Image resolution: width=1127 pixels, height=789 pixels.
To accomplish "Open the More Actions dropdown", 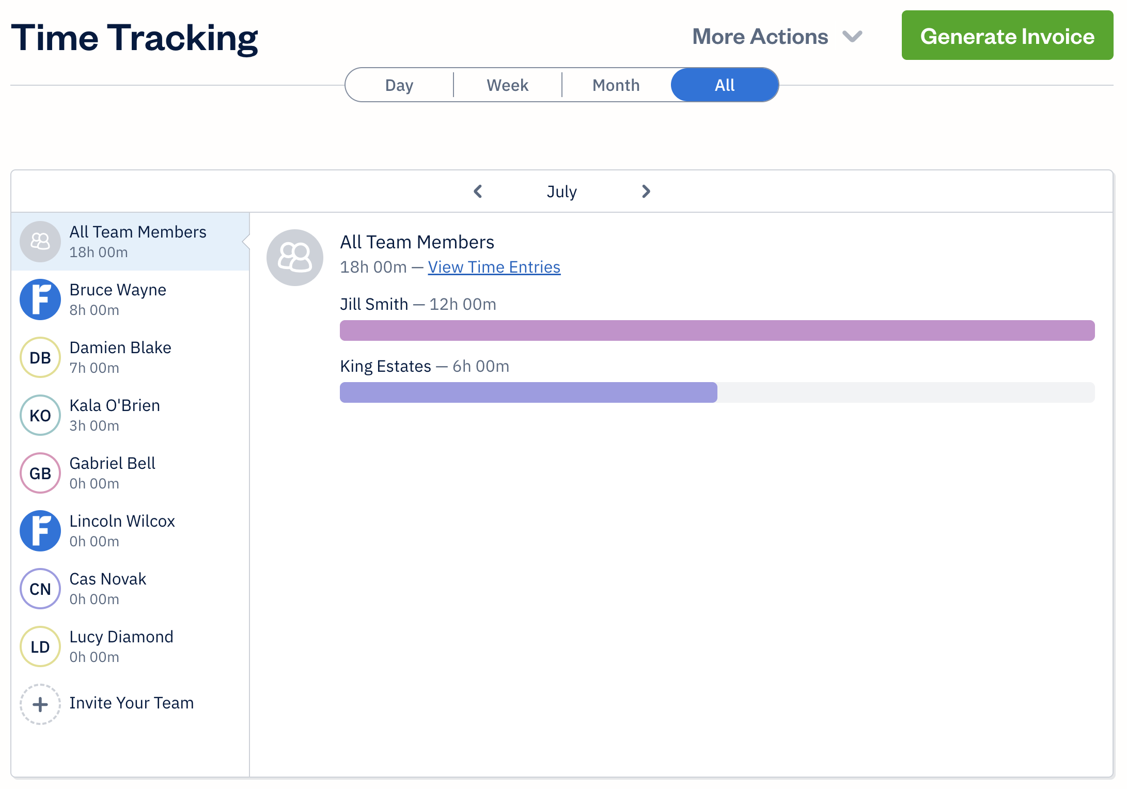I will click(777, 36).
